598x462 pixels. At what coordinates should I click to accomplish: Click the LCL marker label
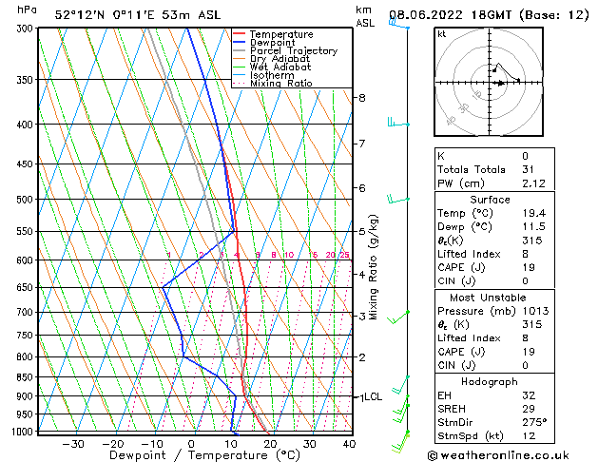(373, 397)
